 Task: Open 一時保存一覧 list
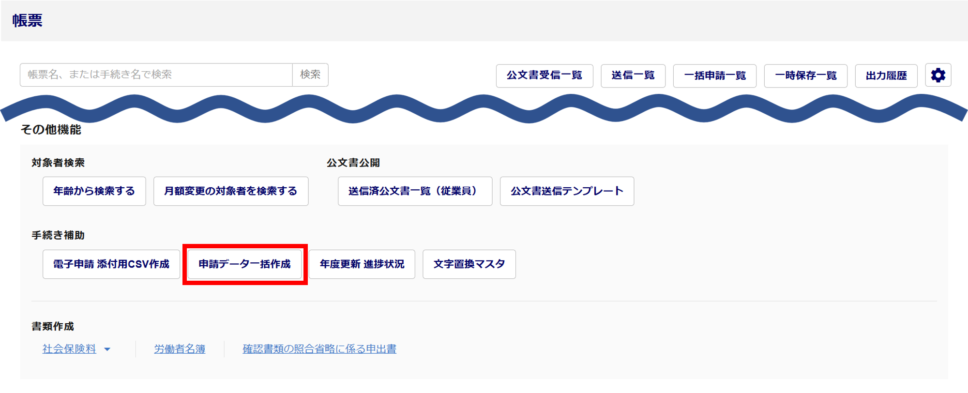(805, 76)
